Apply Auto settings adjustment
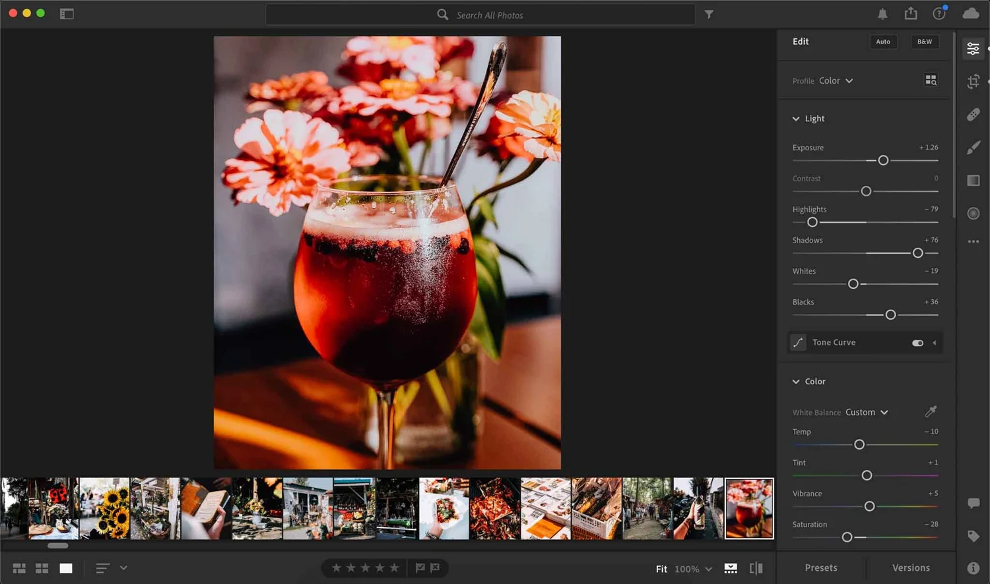 tap(883, 41)
